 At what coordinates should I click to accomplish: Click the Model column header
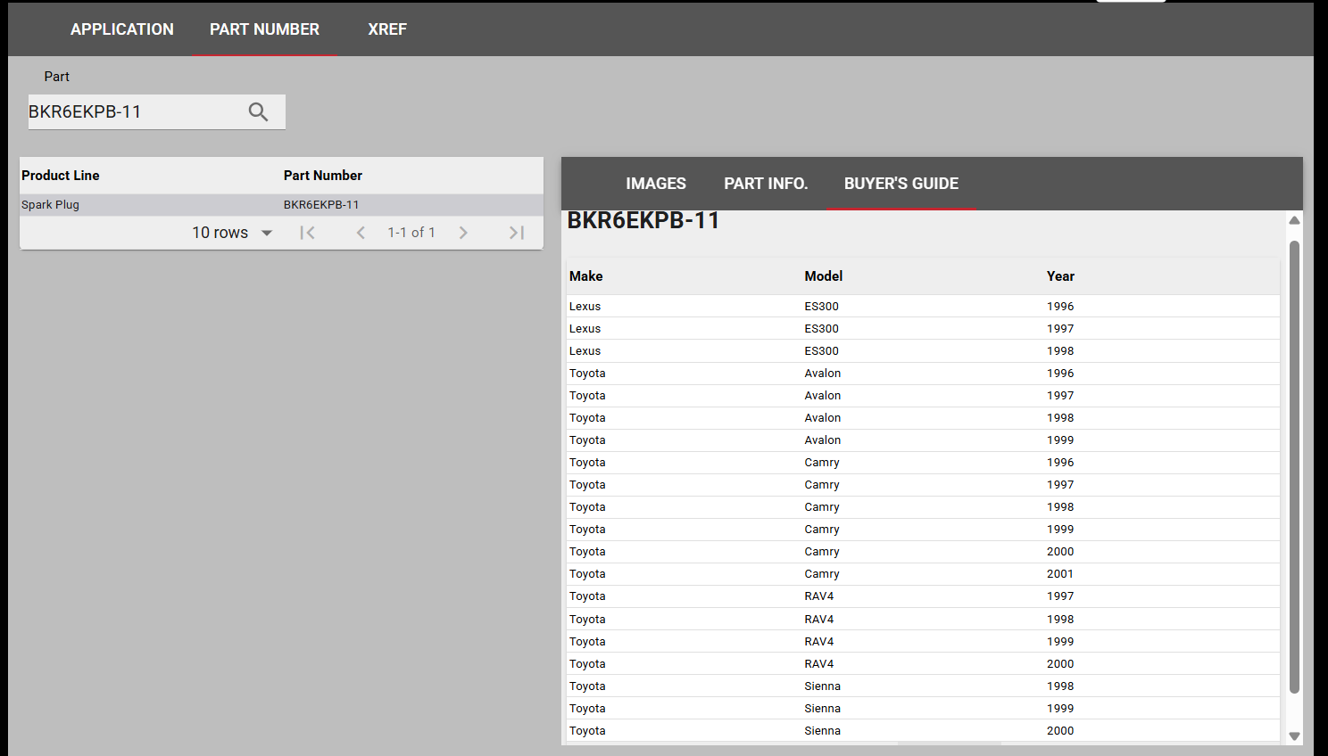[x=824, y=276]
